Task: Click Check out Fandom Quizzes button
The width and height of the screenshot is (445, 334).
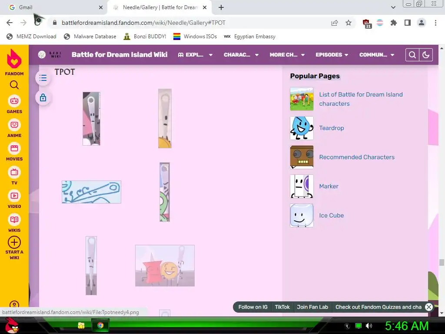Action: pos(379,307)
